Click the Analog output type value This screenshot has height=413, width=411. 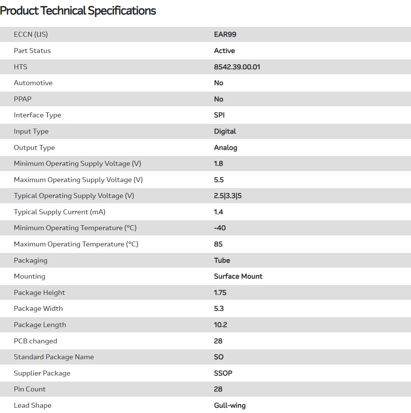[x=225, y=148]
